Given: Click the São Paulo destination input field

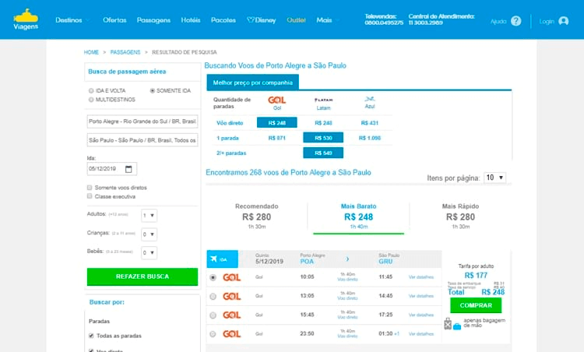Looking at the screenshot, I should click(142, 140).
